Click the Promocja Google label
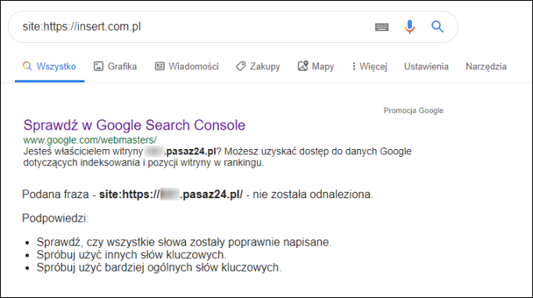This screenshot has height=298, width=533. pos(413,111)
